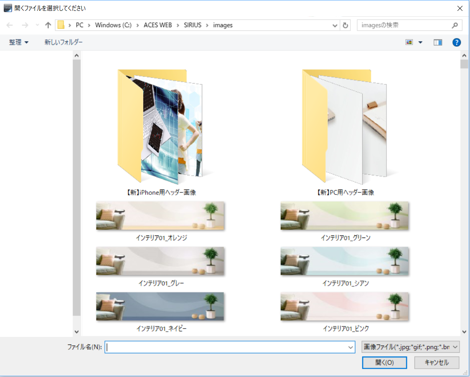
Task: Open recent locations dropdown arrow
Action: pos(37,25)
